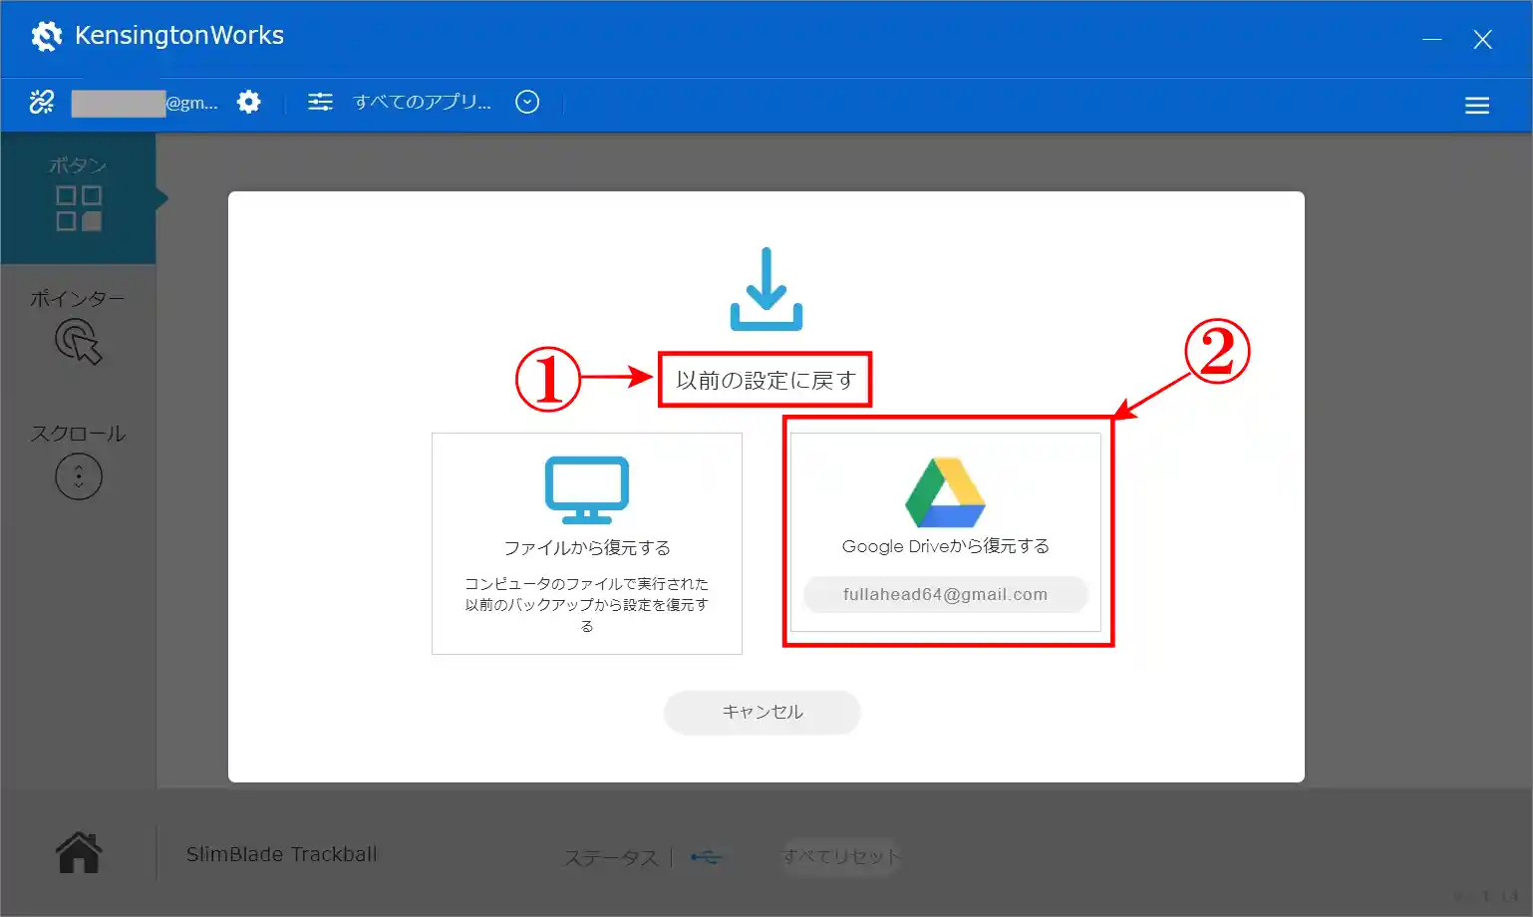Click the すべてのアプリ label text

(x=423, y=102)
